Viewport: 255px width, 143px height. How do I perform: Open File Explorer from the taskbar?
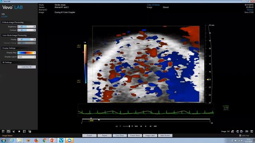pos(20,140)
